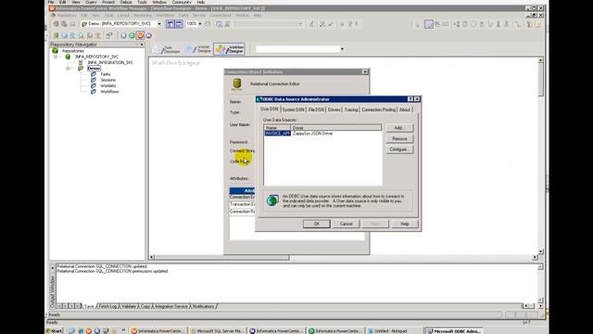Image resolution: width=593 pixels, height=334 pixels.
Task: Click the purple M Monitor application icon
Action: point(148,35)
